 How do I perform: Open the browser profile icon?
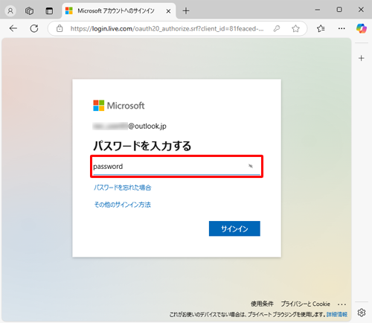click(10, 11)
